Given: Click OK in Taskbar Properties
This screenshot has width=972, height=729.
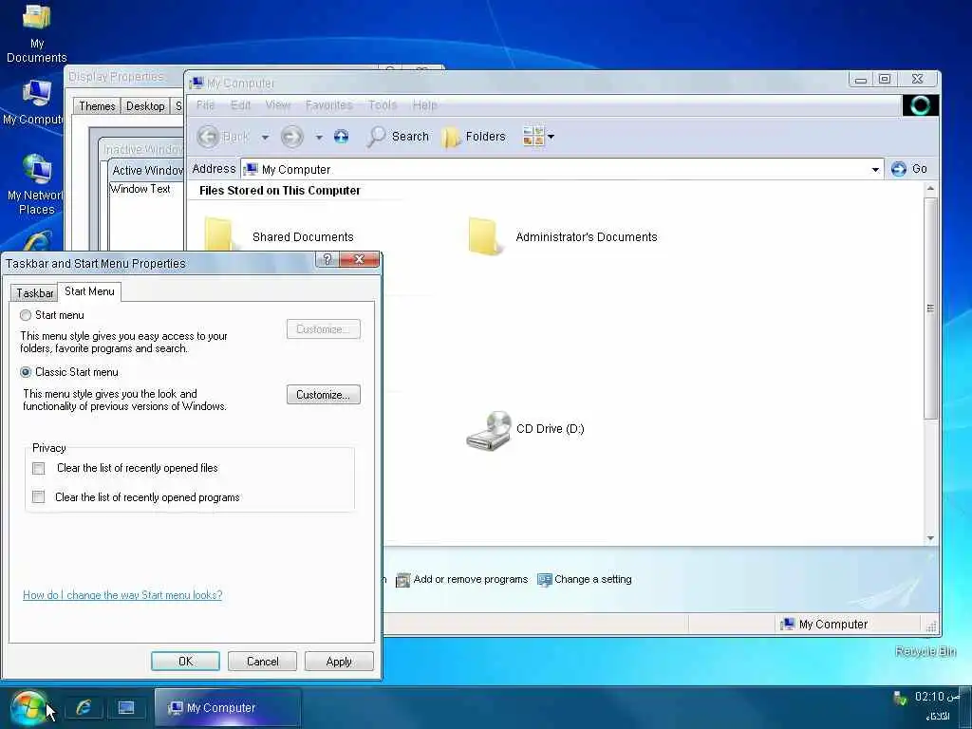Looking at the screenshot, I should click(185, 662).
